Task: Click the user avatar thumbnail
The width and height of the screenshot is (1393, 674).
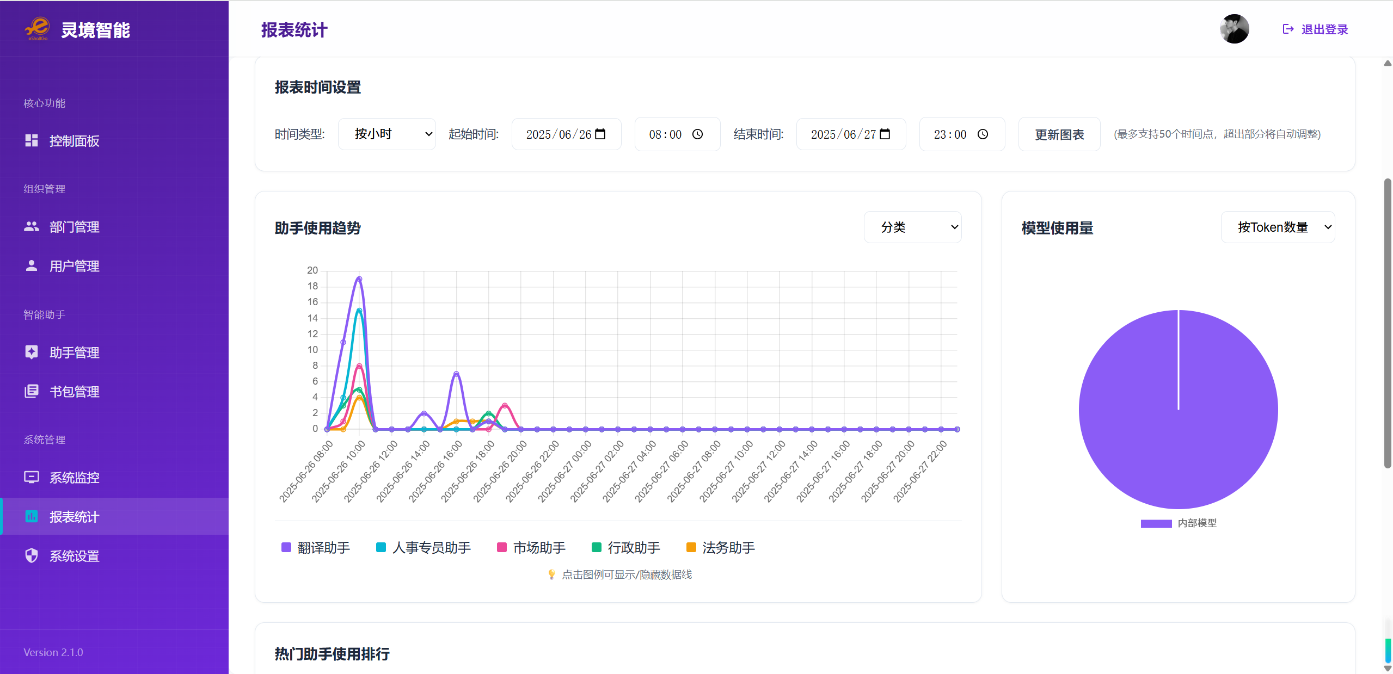Action: tap(1234, 29)
